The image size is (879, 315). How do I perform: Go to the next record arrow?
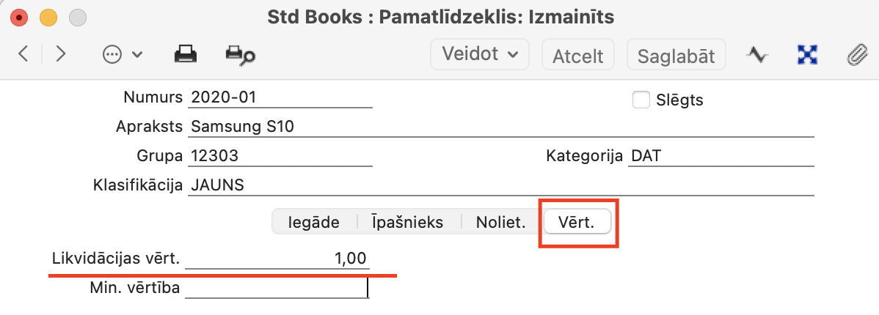pos(61,54)
